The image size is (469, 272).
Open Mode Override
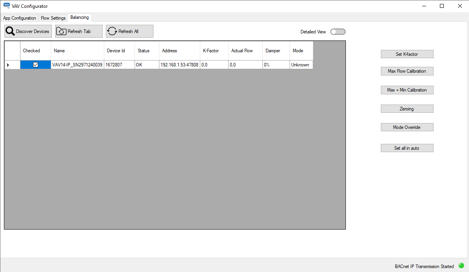[407, 127]
